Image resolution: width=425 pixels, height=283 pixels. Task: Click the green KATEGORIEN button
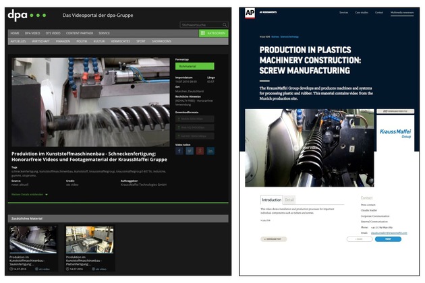click(214, 33)
